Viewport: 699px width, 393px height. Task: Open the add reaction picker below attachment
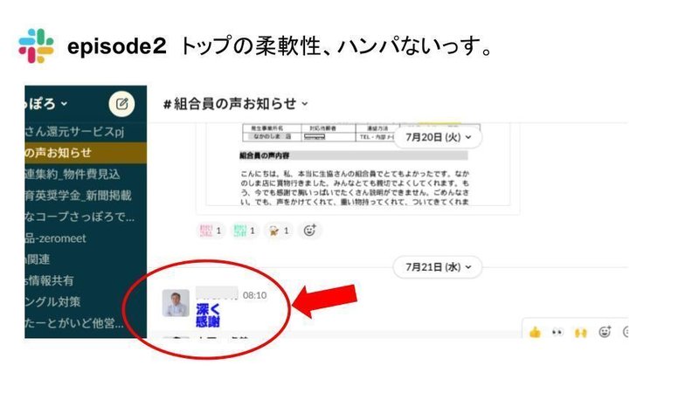tap(310, 231)
